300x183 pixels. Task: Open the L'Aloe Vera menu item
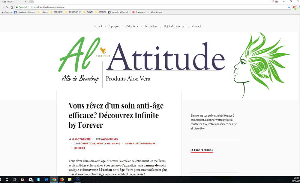pos(132,26)
